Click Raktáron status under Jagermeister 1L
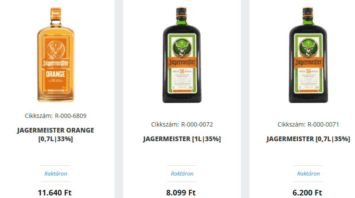This screenshot has height=198, width=355. click(182, 173)
